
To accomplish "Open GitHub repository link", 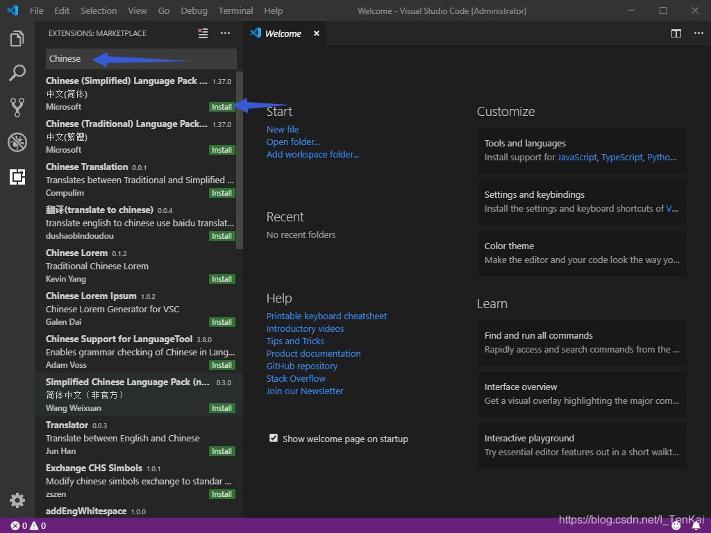I will pyautogui.click(x=302, y=366).
